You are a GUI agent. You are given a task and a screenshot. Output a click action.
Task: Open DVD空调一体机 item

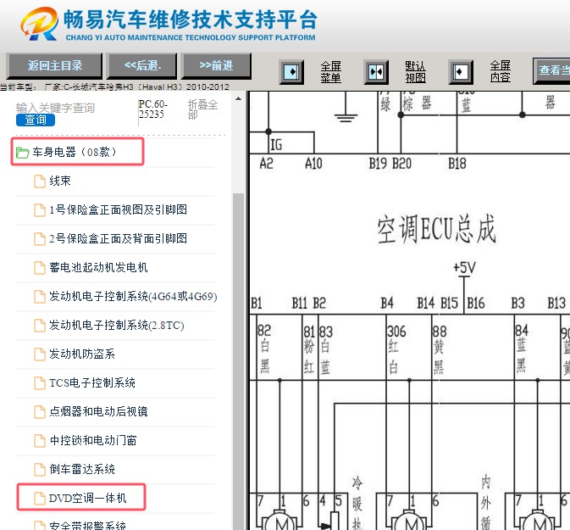[x=87, y=498]
